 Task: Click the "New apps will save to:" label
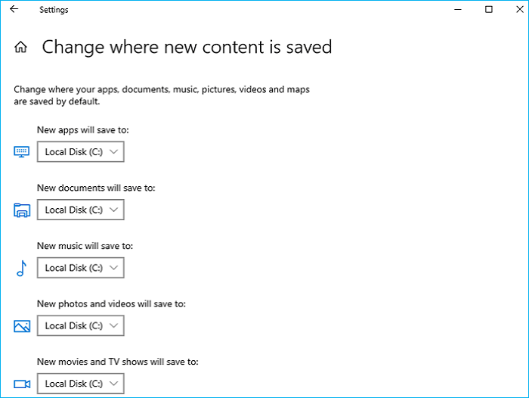point(83,130)
